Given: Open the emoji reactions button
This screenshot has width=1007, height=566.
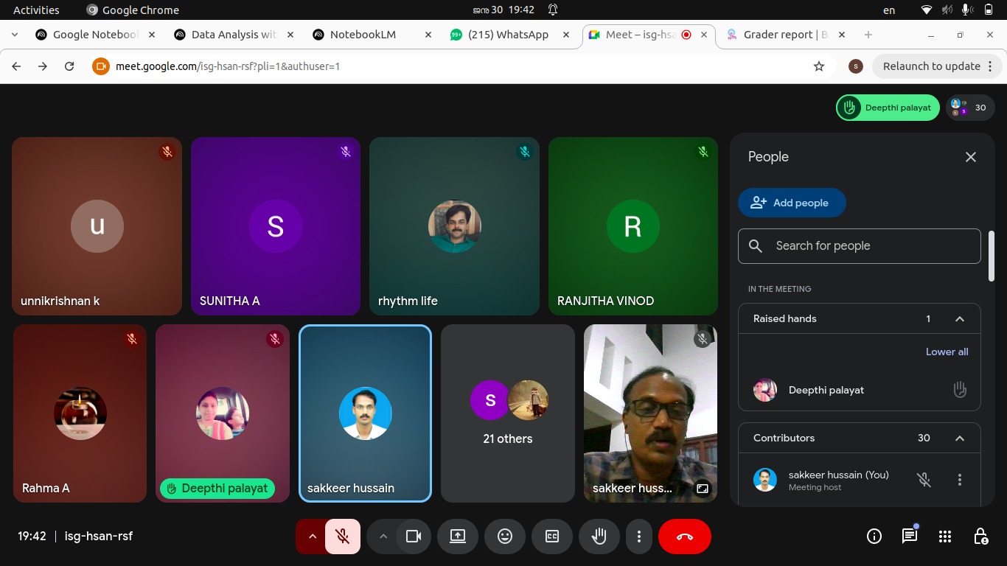Looking at the screenshot, I should pos(504,537).
